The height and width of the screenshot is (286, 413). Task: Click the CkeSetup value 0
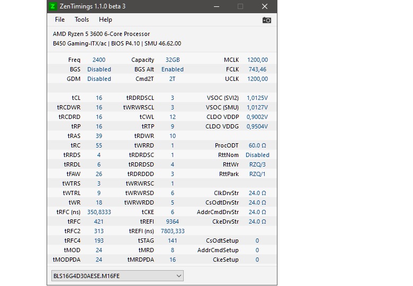tap(257, 260)
